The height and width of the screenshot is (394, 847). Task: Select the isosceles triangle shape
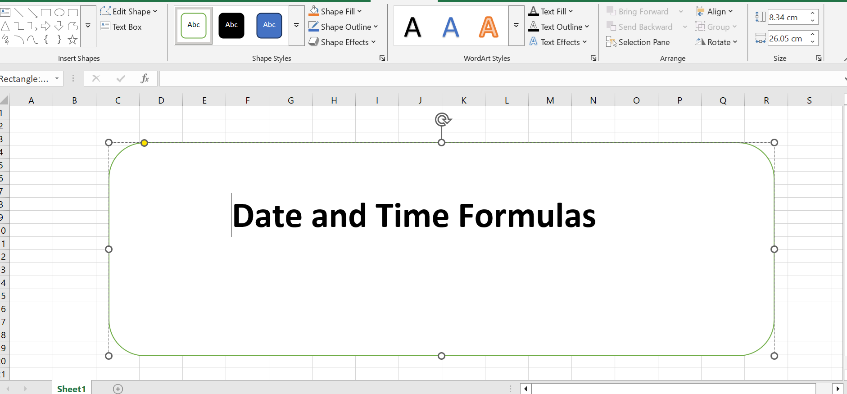click(x=5, y=26)
